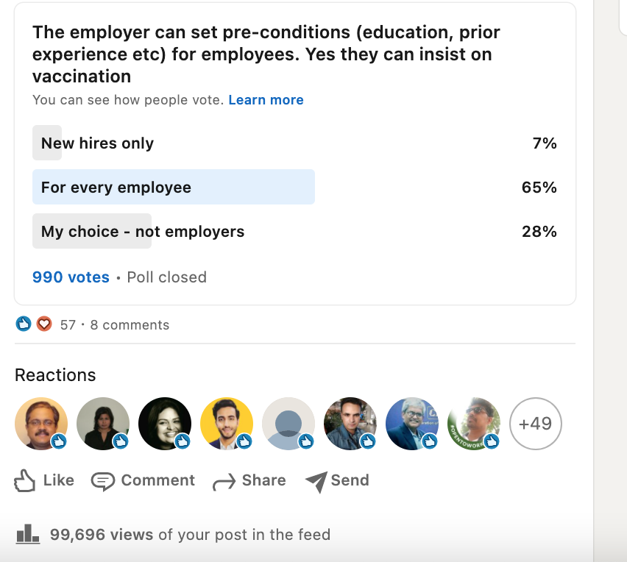The width and height of the screenshot is (627, 562).
Task: Open the views bar chart icon
Action: (27, 534)
